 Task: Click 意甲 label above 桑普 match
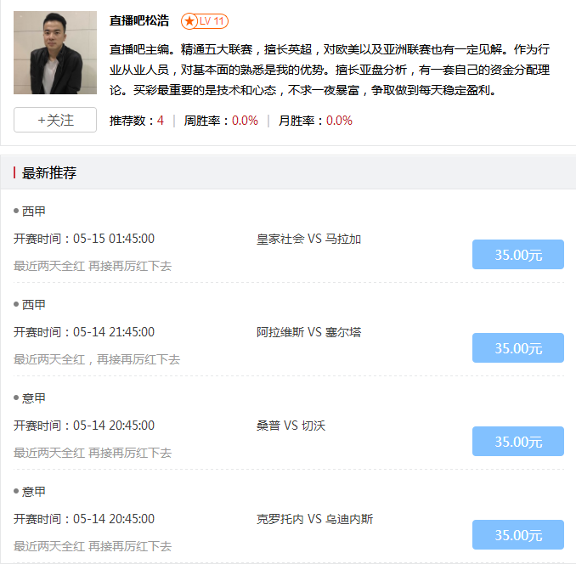33,398
